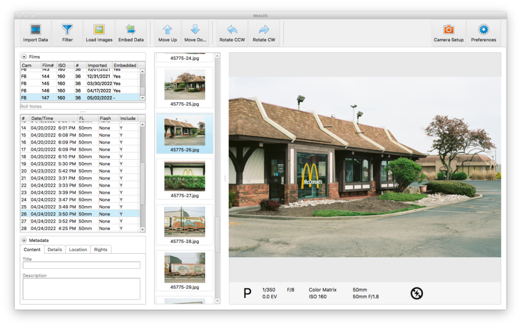
Task: Click the frames table scroll-up arrow
Action: pyautogui.click(x=142, y=125)
